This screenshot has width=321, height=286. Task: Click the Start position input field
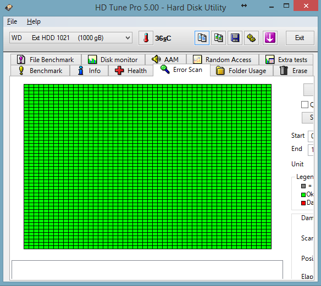(x=311, y=136)
